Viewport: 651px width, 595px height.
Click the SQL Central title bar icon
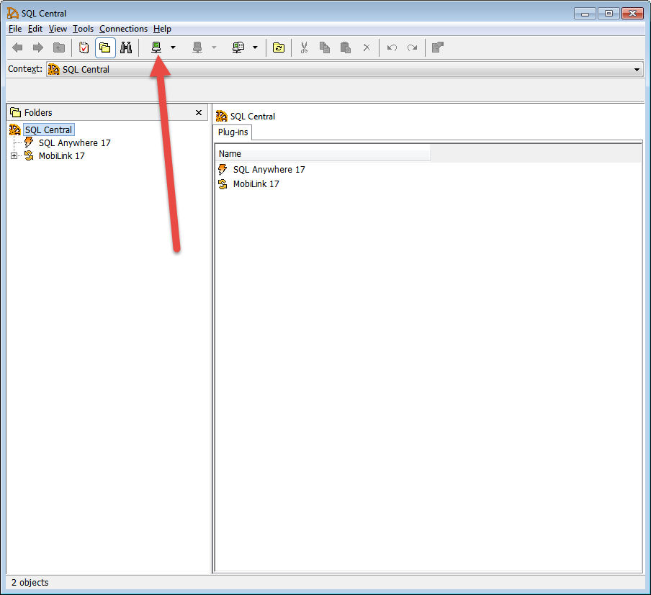(x=13, y=13)
